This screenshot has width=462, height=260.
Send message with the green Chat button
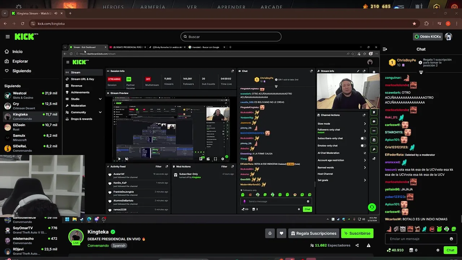click(x=450, y=250)
